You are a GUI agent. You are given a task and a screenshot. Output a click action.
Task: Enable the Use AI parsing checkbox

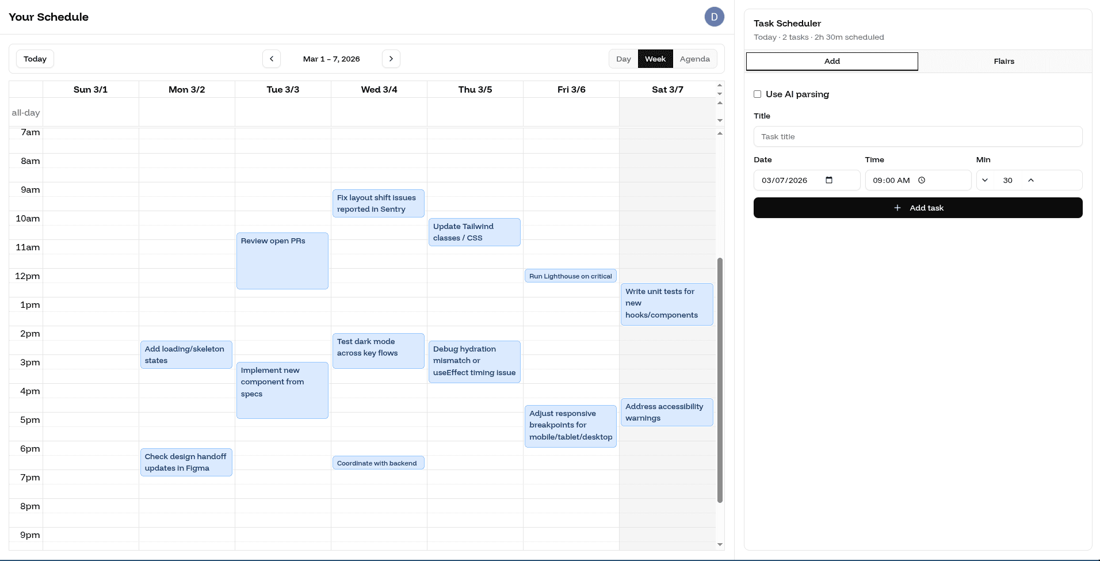pos(758,94)
